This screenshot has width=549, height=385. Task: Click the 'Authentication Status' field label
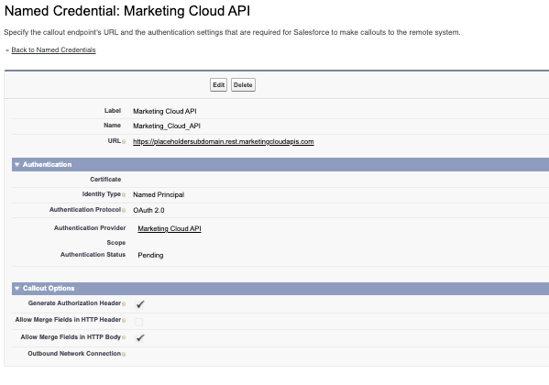click(x=93, y=254)
